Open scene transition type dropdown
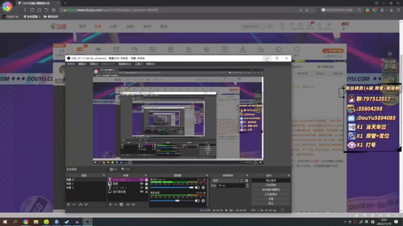The height and width of the screenshot is (226, 403). coord(227,181)
